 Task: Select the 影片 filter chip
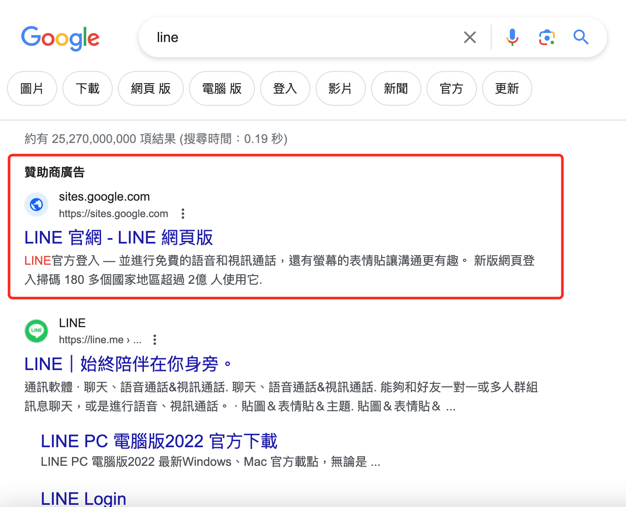(341, 88)
